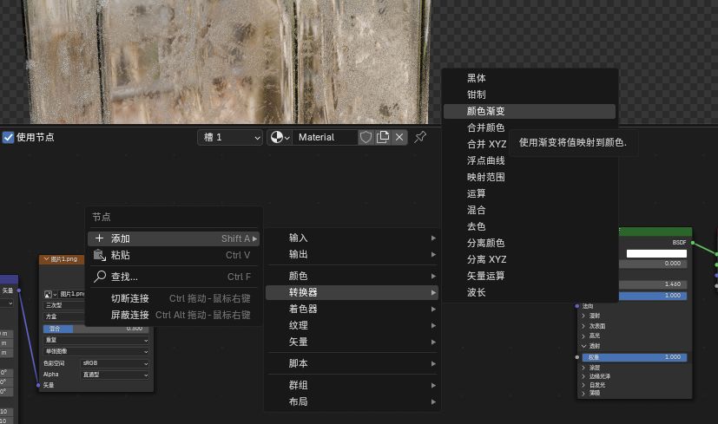Open the 纹理 submenu
This screenshot has height=424, width=718.
point(352,326)
